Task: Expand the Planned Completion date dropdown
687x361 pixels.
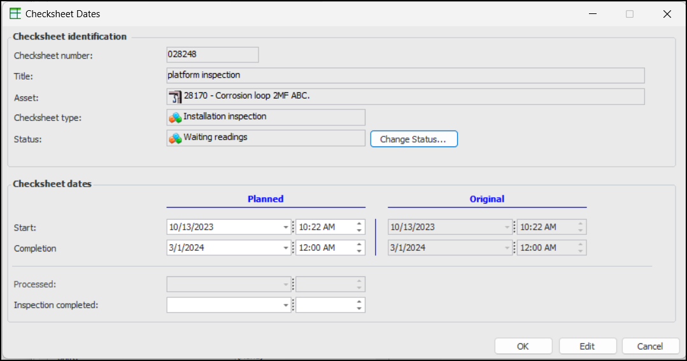Action: [x=285, y=248]
